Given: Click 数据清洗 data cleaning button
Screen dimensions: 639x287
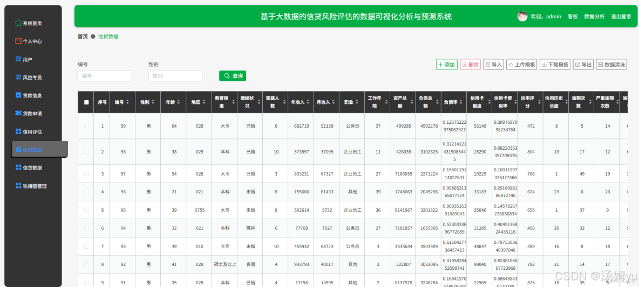Looking at the screenshot, I should click(611, 65).
